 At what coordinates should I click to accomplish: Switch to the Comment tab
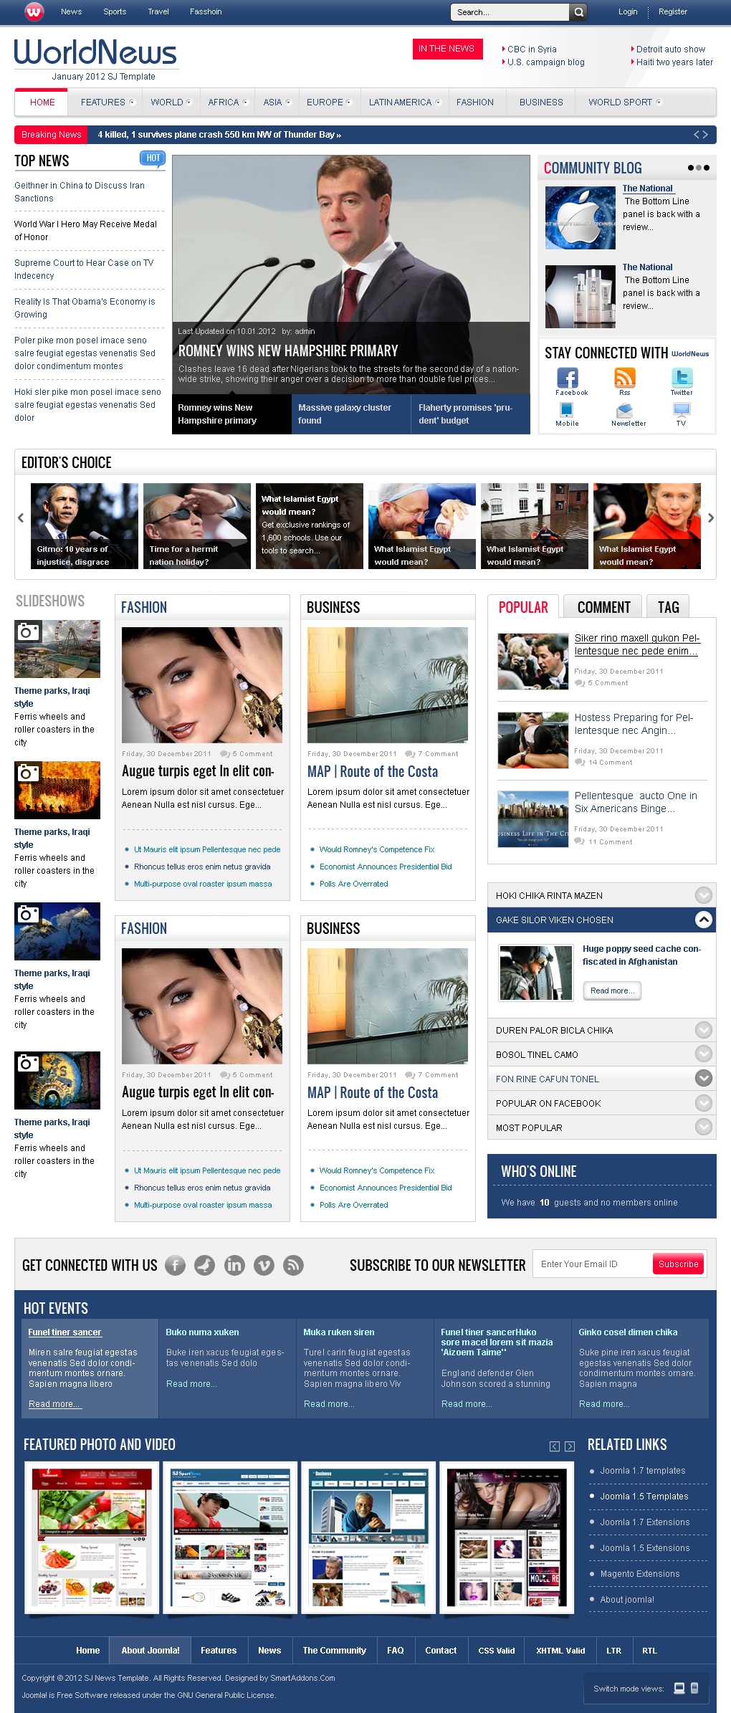[603, 607]
